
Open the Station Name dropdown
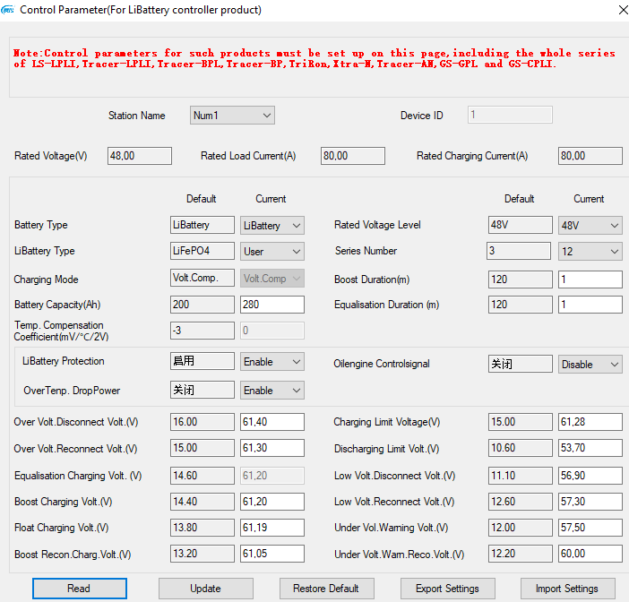(x=232, y=116)
